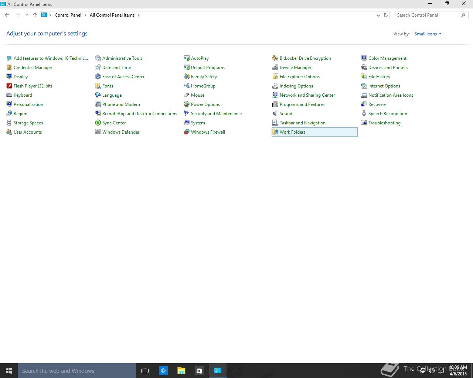Open the globe browser on taskbar
473x378 pixels.
(x=163, y=371)
